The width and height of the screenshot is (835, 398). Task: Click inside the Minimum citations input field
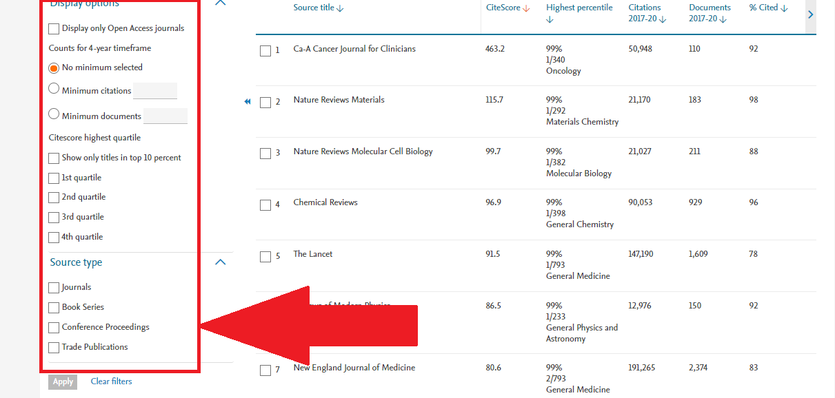(155, 90)
